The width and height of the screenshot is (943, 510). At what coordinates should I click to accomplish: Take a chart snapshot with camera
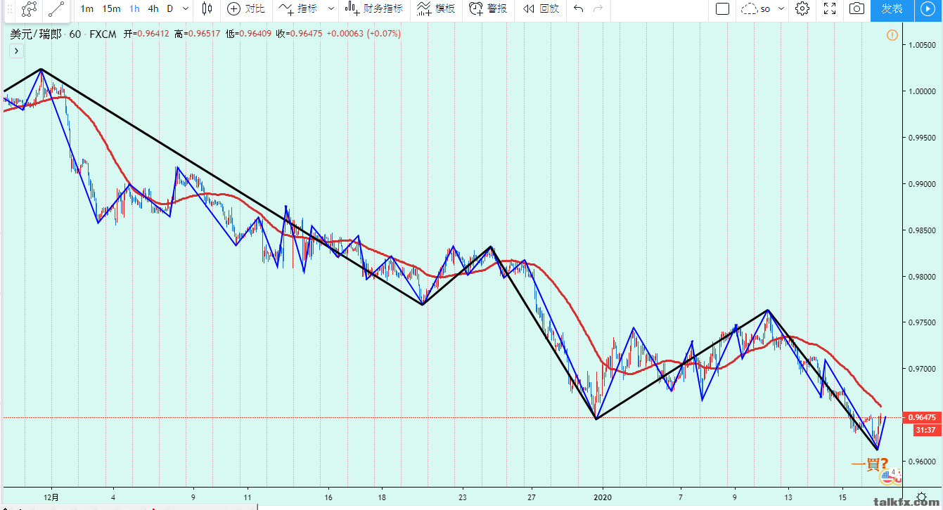click(857, 8)
